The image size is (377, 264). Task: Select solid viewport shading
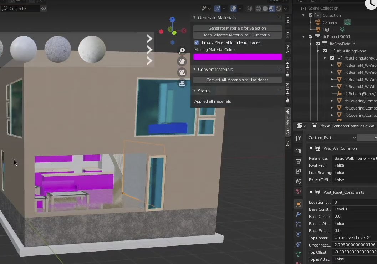pos(265,9)
